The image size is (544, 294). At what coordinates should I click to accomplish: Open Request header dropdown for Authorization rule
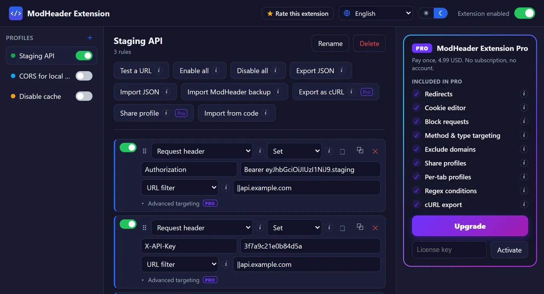click(202, 151)
